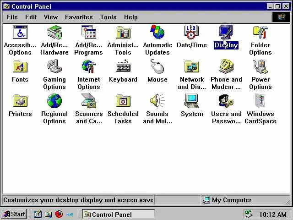The height and width of the screenshot is (220, 293).
Task: Open Windows CardSpace icon
Action: pos(260,101)
